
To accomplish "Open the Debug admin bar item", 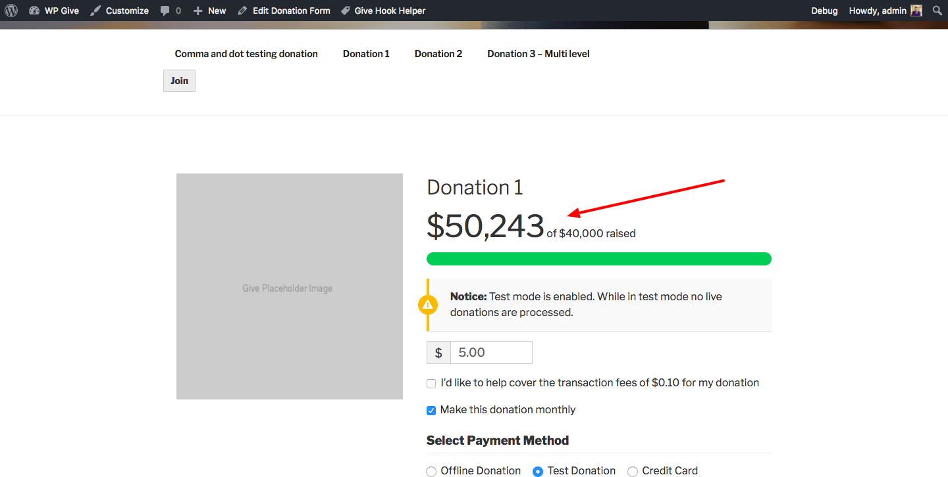I will [824, 11].
